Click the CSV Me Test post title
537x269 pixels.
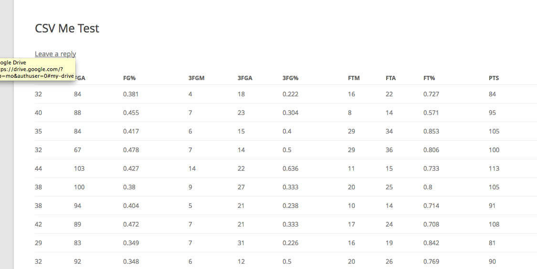click(67, 28)
